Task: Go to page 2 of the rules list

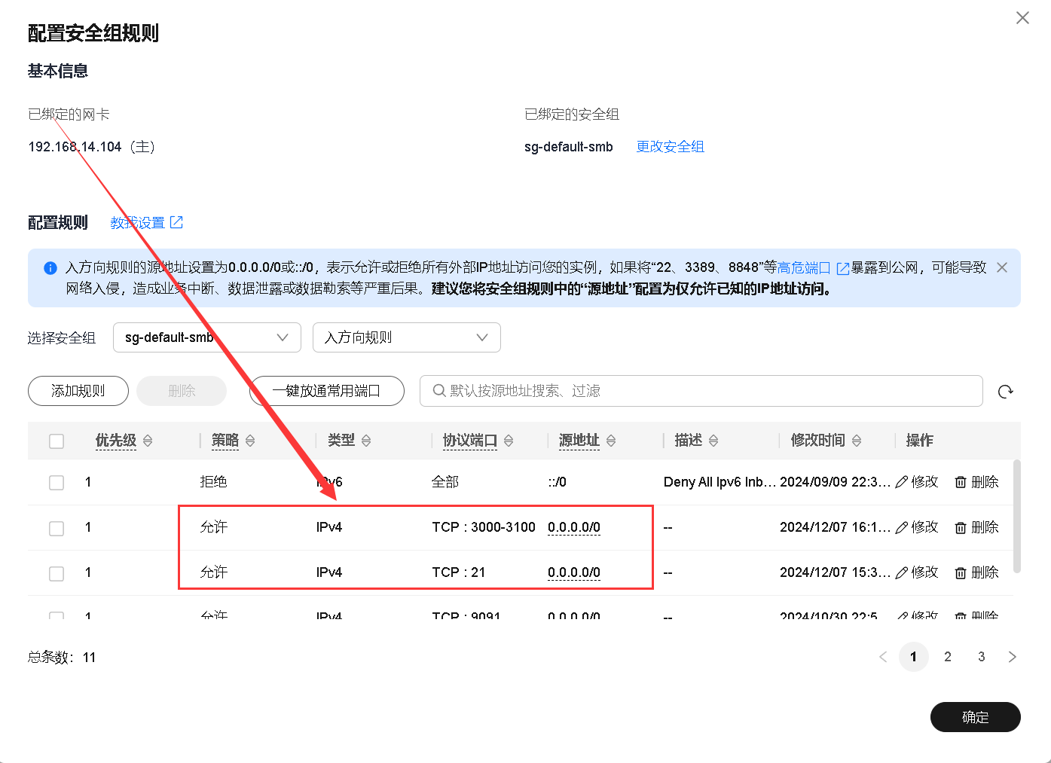Action: click(947, 656)
